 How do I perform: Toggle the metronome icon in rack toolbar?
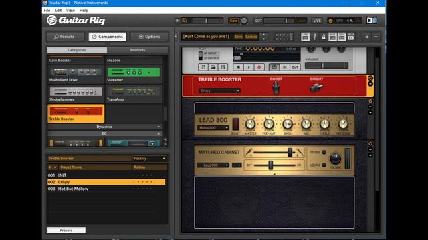(324, 37)
